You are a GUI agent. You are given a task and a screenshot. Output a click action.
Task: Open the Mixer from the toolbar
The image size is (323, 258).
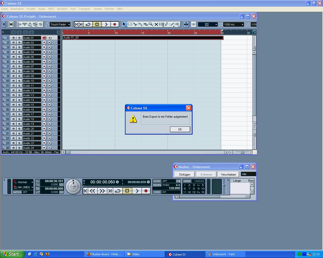(41, 24)
